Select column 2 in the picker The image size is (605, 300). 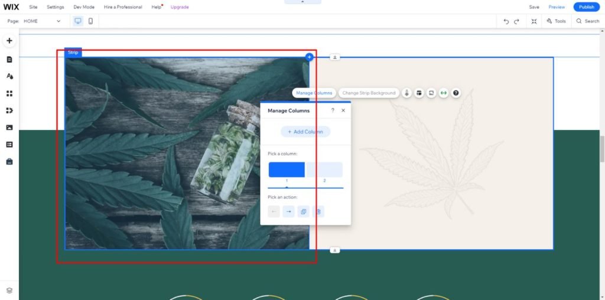click(x=324, y=169)
